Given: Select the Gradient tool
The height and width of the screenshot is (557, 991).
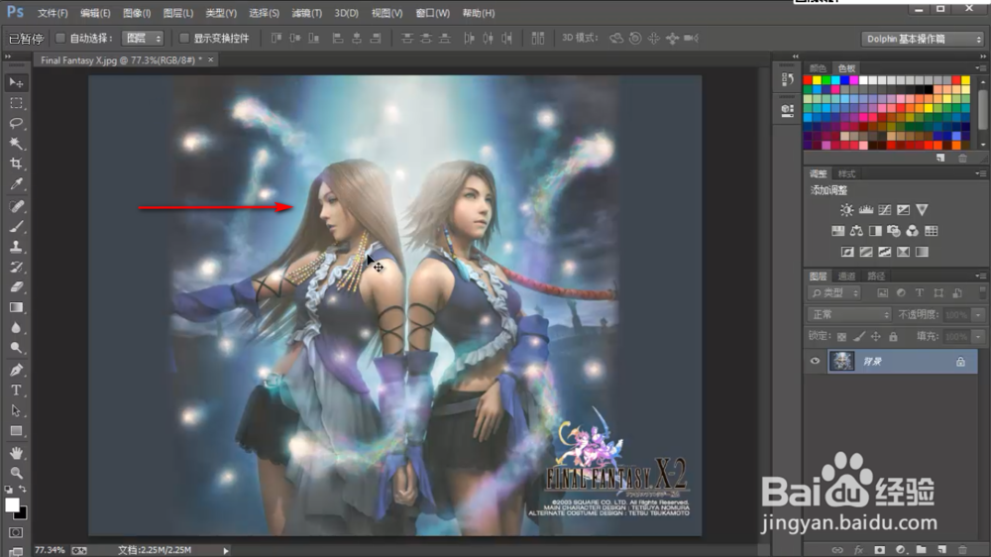Looking at the screenshot, I should 17,307.
